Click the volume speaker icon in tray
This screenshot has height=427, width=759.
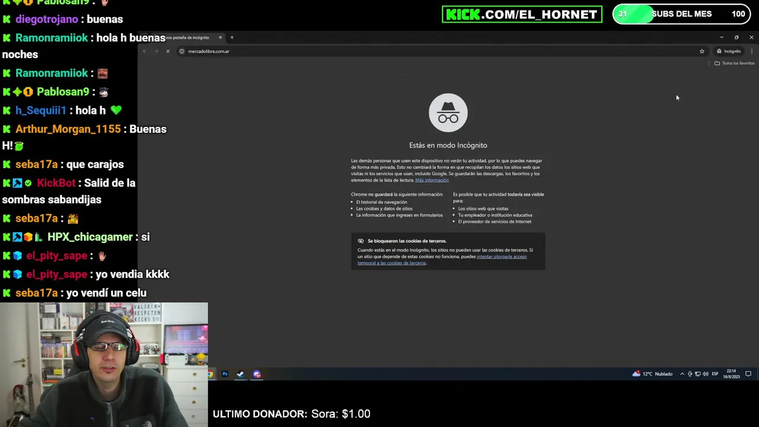(x=705, y=374)
